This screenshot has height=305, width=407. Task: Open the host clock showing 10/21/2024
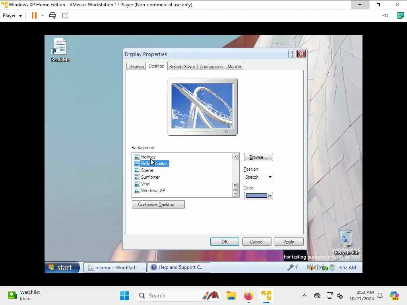click(x=362, y=295)
